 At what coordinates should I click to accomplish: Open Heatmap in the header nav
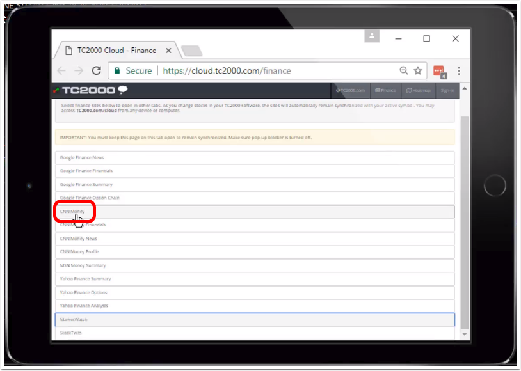[419, 90]
